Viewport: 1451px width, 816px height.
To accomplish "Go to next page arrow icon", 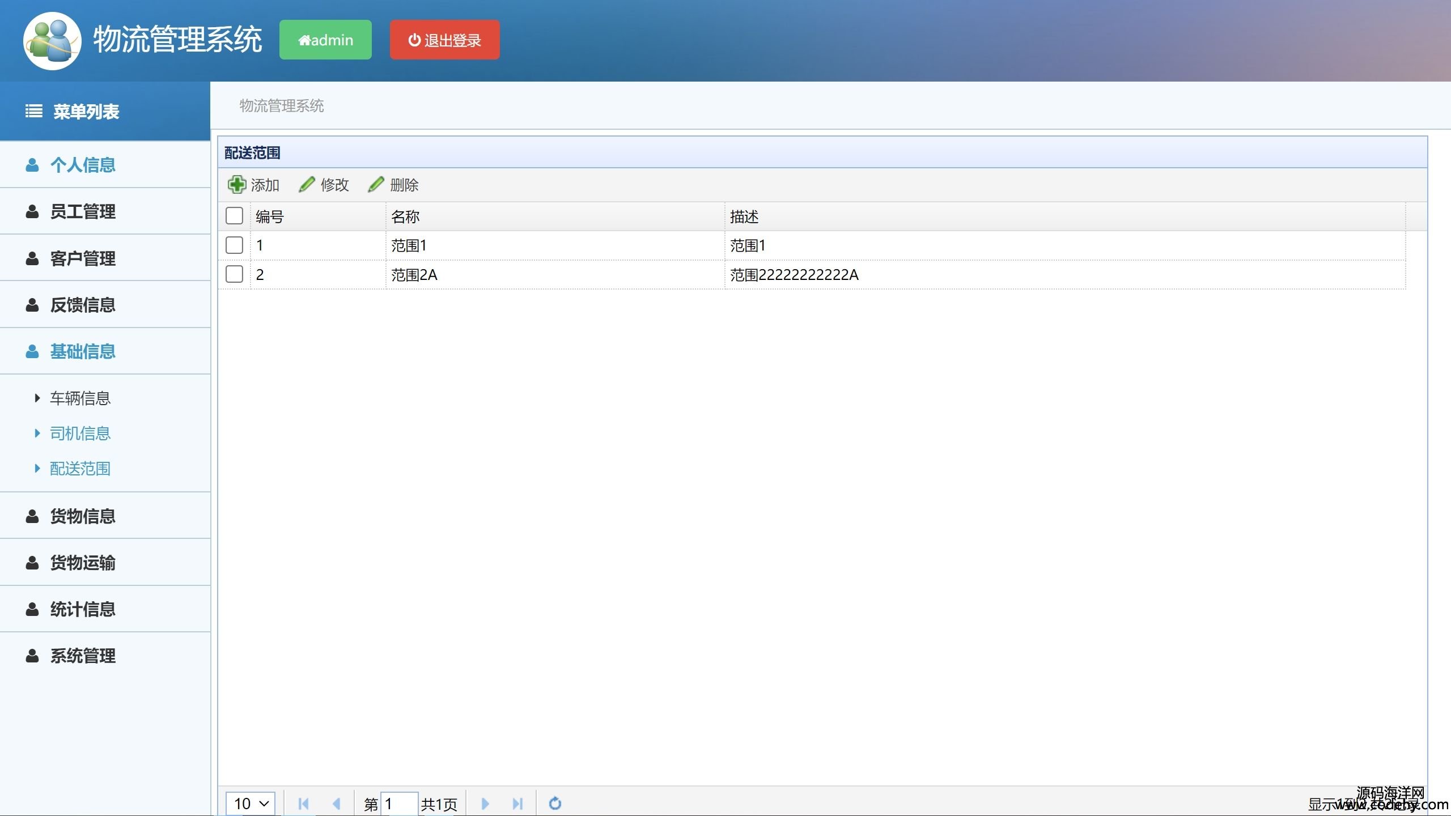I will click(x=485, y=804).
